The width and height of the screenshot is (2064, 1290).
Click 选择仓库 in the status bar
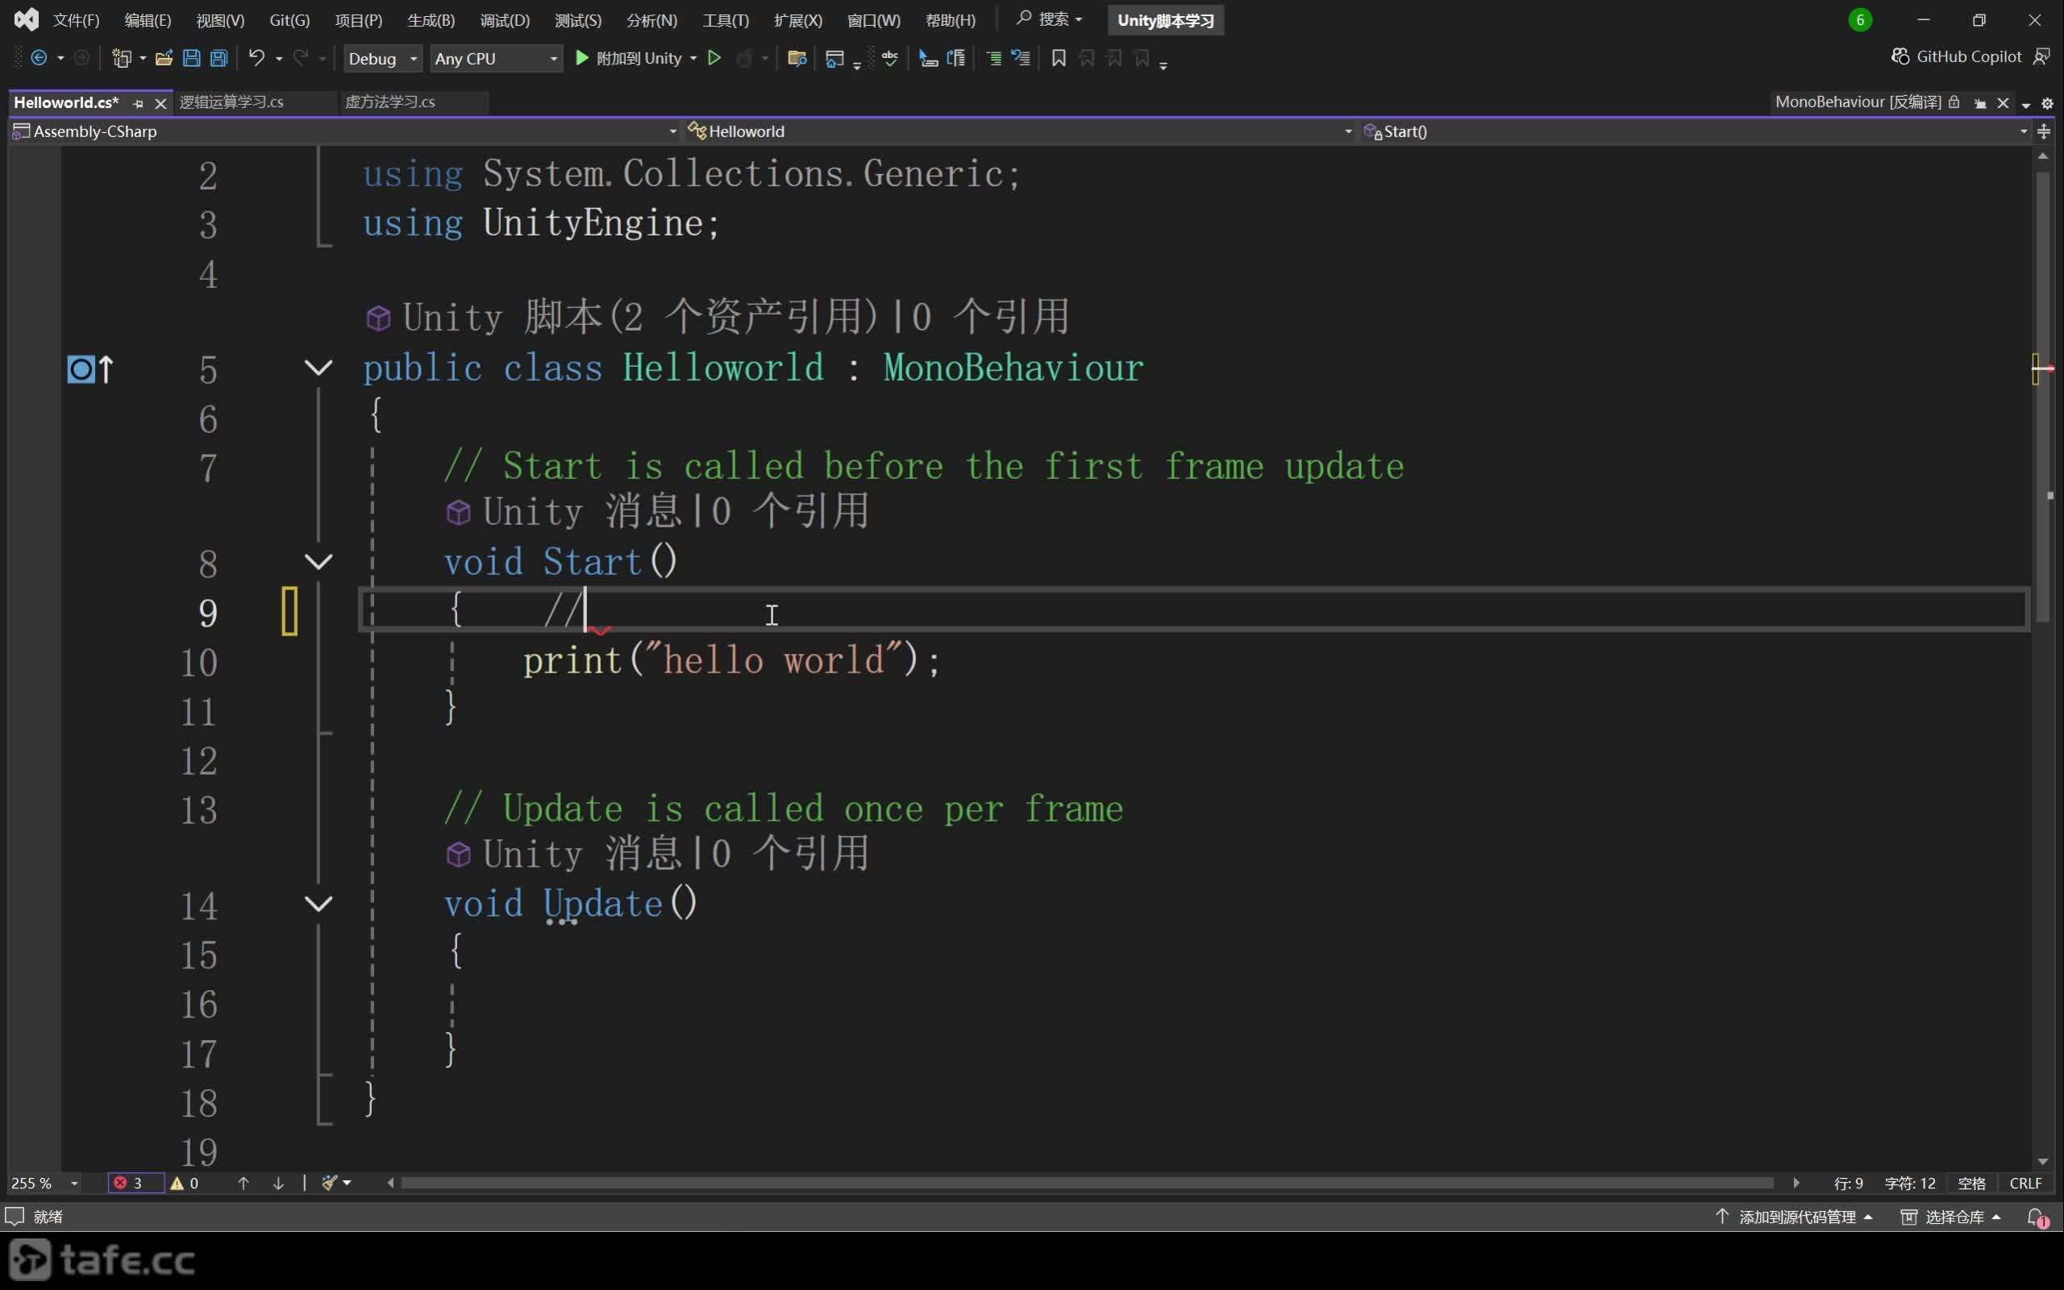(1950, 1217)
